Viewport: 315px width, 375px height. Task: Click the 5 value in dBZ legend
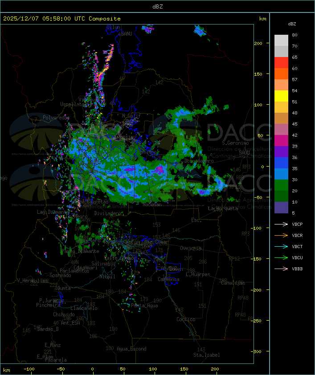pos(294,213)
